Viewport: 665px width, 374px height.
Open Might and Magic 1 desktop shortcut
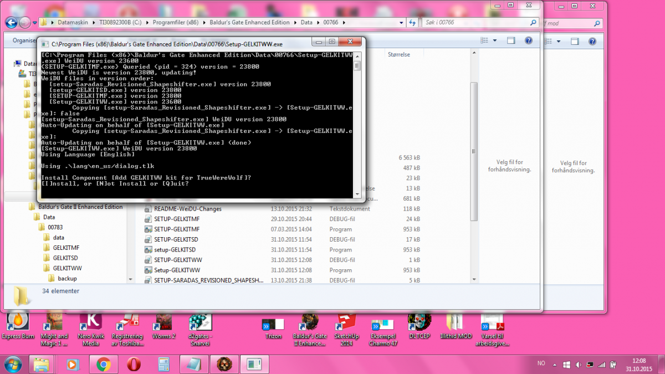pyautogui.click(x=54, y=330)
